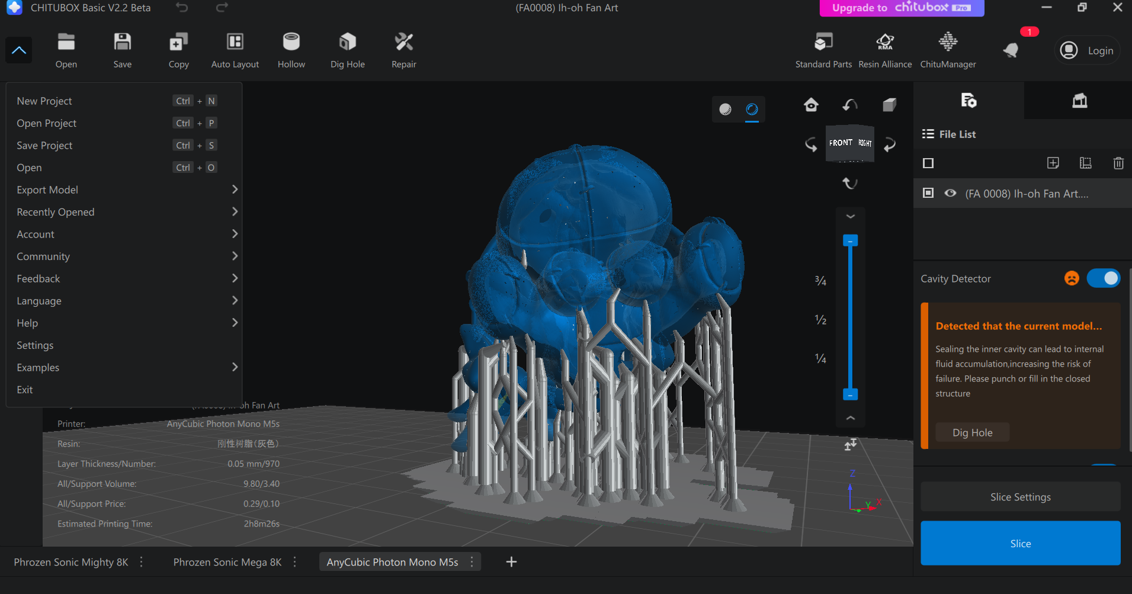Screen dimensions: 1132x594
Task: Click the redo arrow in title bar
Action: coord(222,8)
